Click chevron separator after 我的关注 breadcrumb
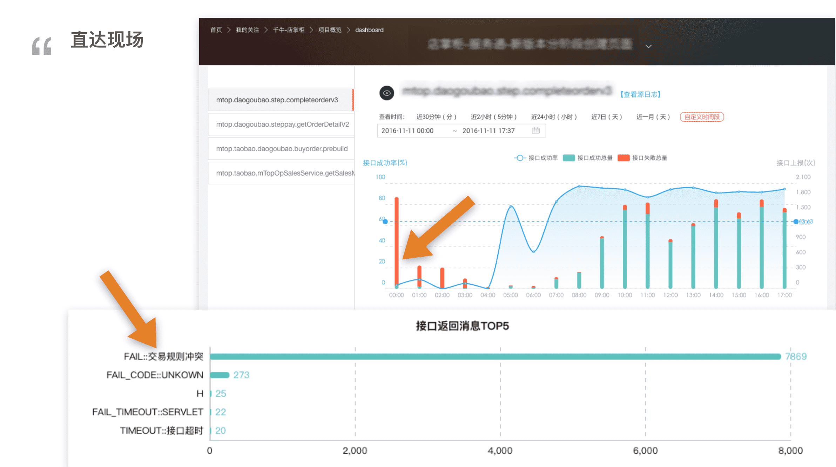Screen dimensions: 836x467 (x=266, y=30)
